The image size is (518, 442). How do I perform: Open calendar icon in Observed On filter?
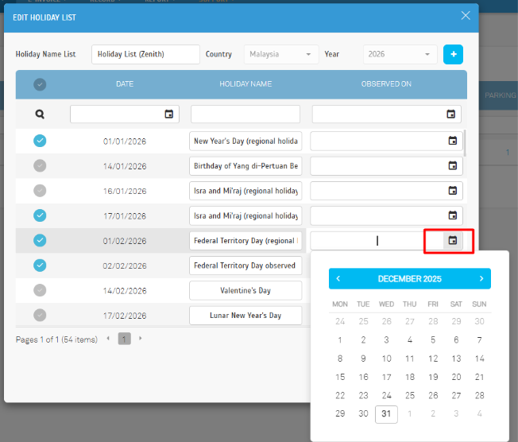coord(450,114)
